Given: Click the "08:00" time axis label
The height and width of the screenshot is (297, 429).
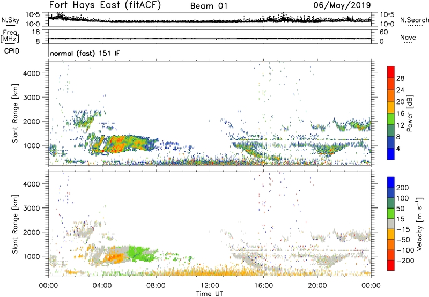Looking at the screenshot, I should point(156,286).
